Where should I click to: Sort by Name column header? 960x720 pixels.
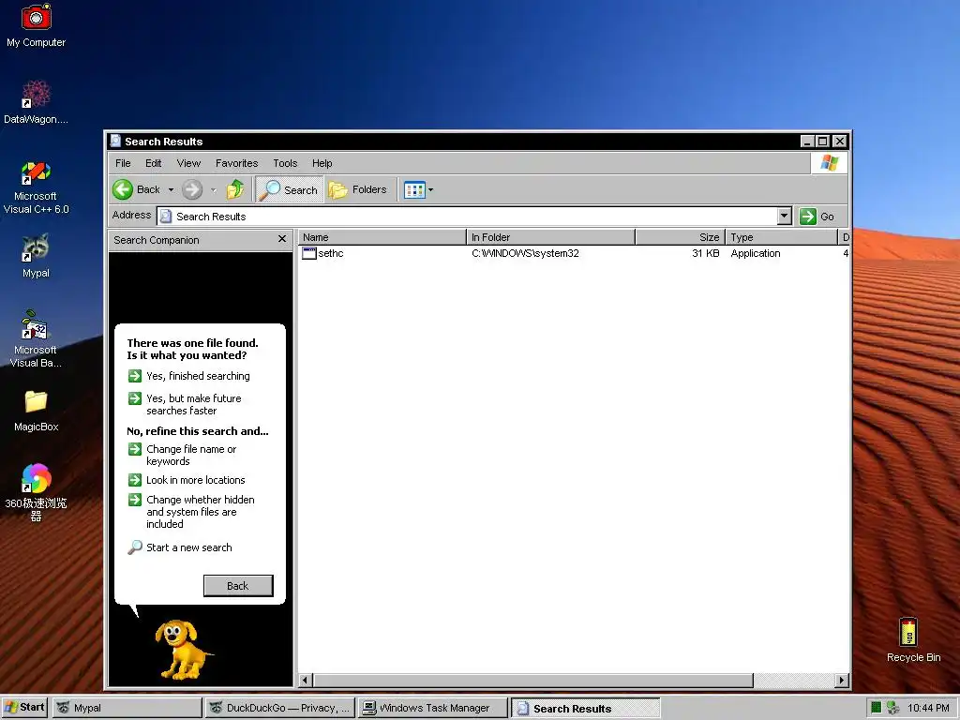click(x=382, y=237)
